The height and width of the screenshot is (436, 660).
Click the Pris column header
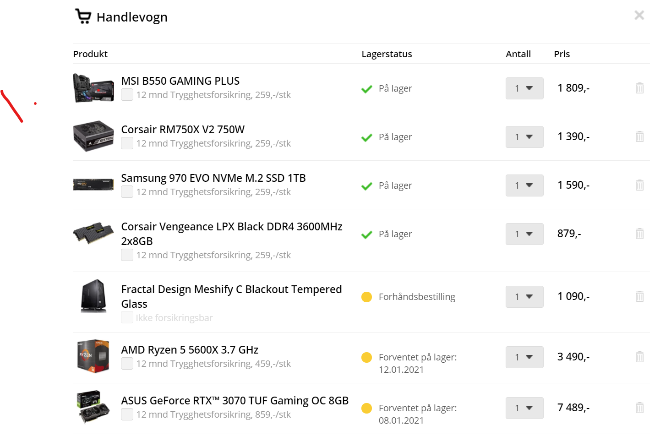point(562,54)
